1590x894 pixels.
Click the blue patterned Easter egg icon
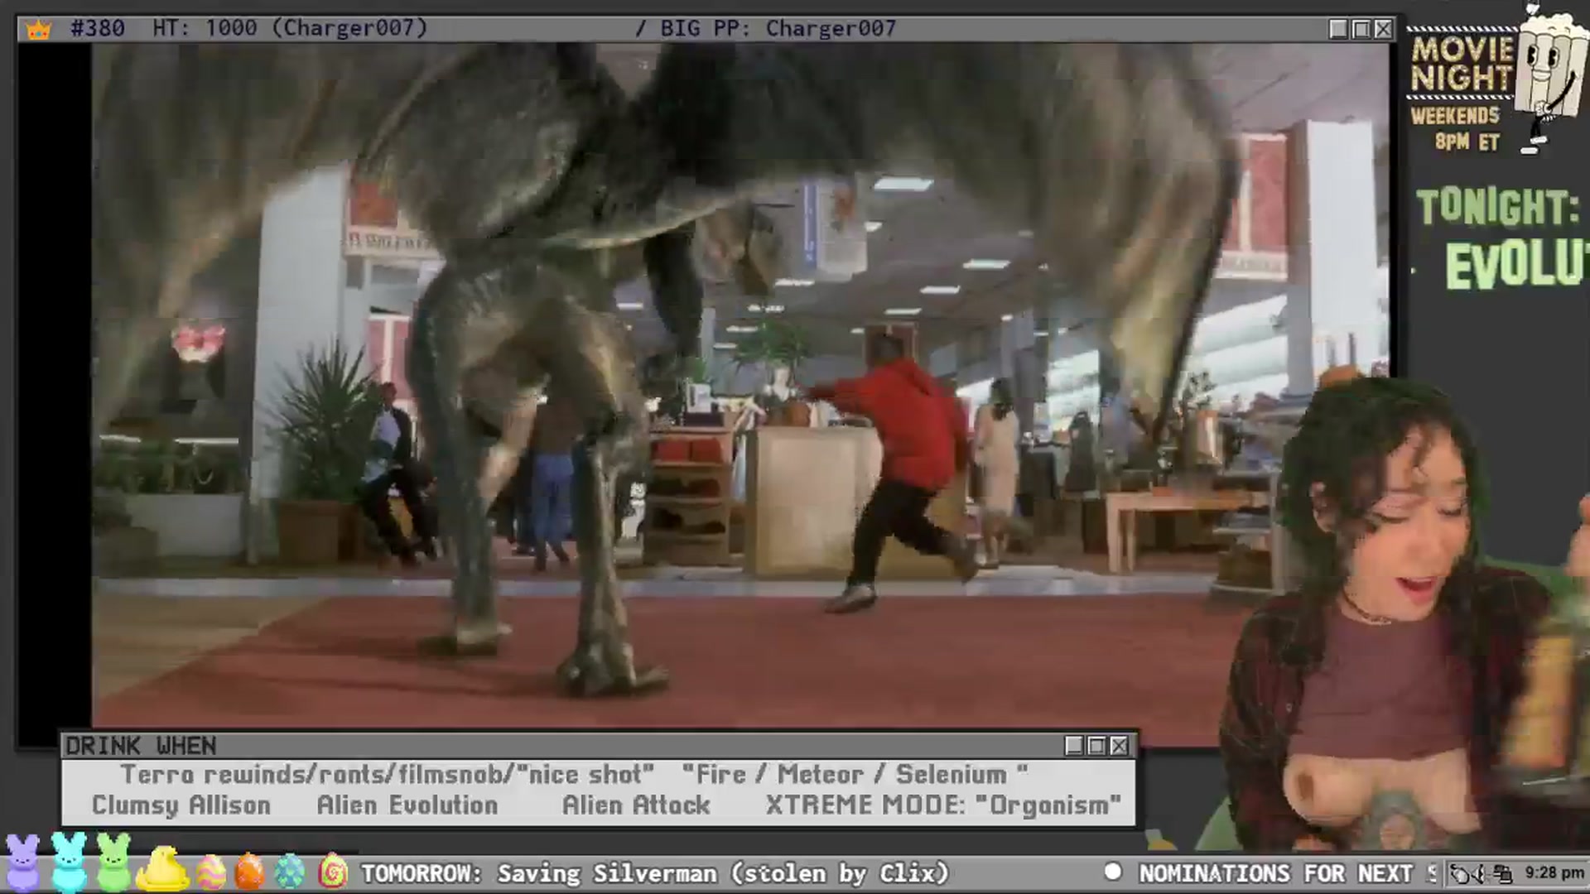pos(290,872)
